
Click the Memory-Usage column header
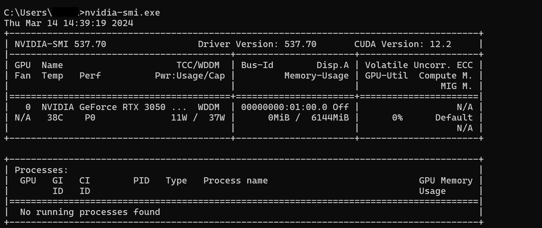pyautogui.click(x=316, y=76)
